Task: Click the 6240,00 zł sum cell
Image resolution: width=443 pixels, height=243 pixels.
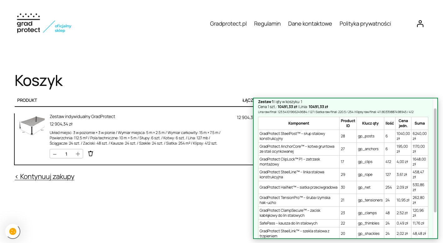Action: [420, 136]
